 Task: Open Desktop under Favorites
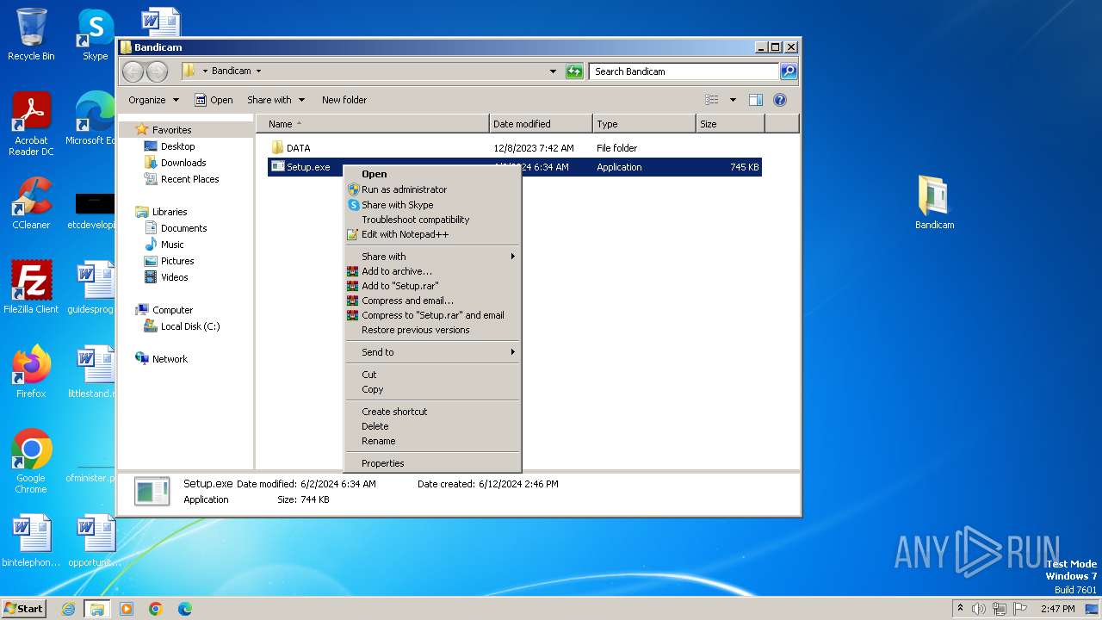177,146
